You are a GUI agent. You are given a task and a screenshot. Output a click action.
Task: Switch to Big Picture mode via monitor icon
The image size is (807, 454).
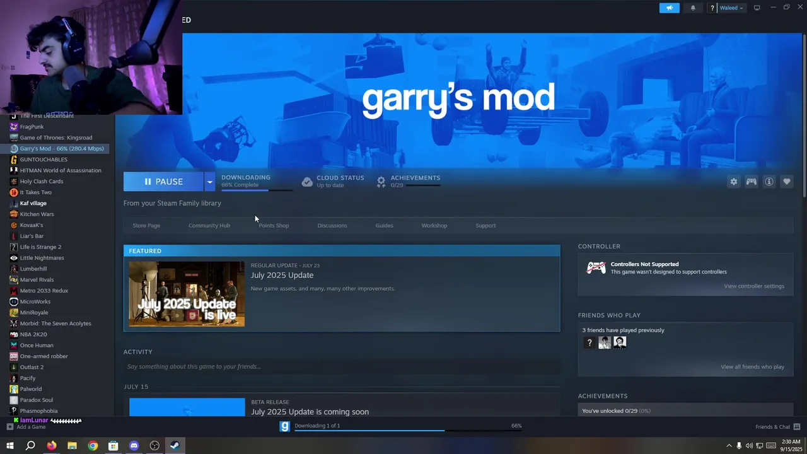pos(757,8)
